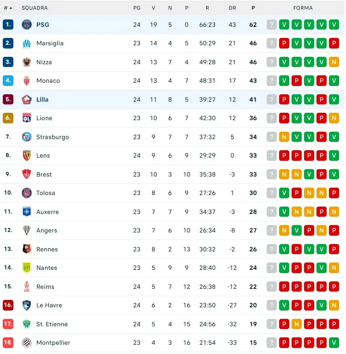Screen dimensions: 346x354
Task: Click the FORMA column header
Action: 303,8
